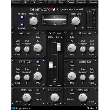Image resolution: width=110 pixels, height=110 pixels.
Task: Select preset bank C
Action: 50,2
